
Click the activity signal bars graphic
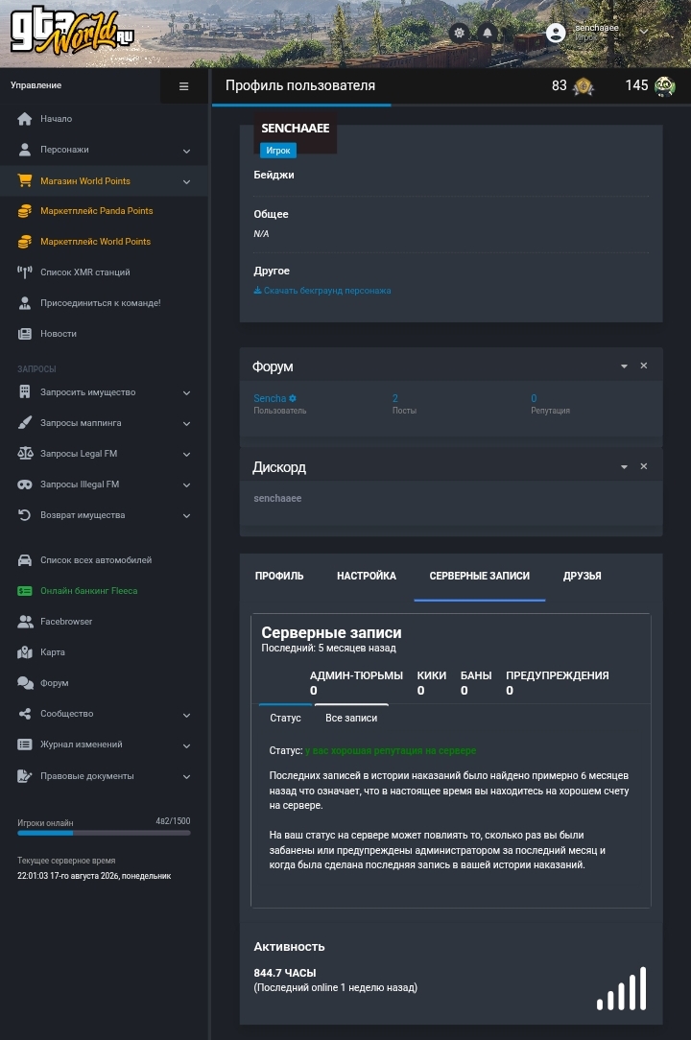(621, 988)
